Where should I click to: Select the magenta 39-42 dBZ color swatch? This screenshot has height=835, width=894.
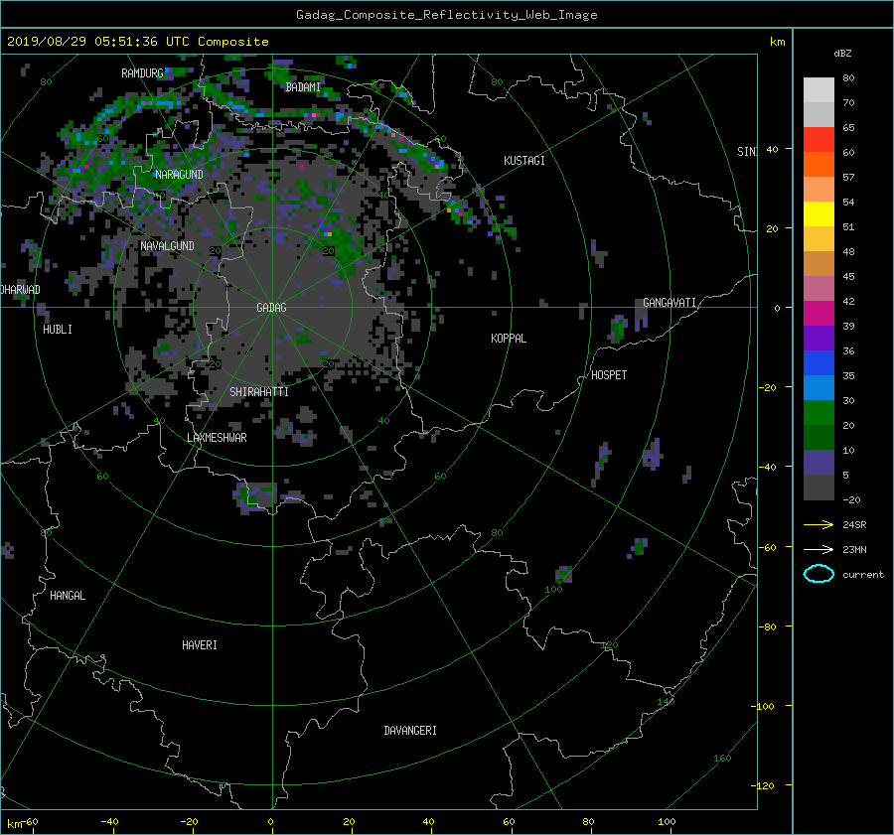click(819, 314)
